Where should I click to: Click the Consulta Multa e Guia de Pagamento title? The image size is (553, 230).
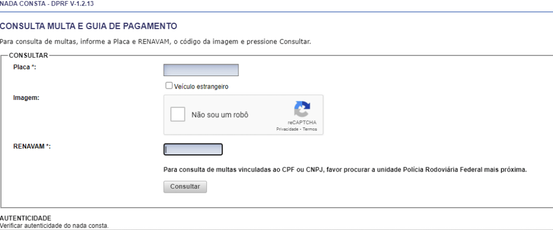point(89,26)
